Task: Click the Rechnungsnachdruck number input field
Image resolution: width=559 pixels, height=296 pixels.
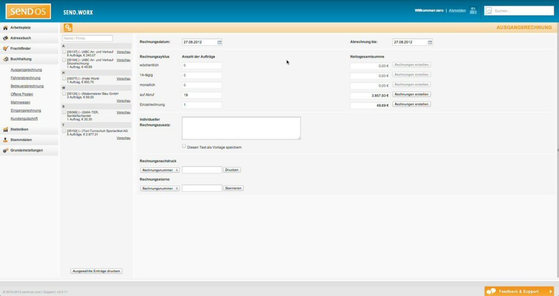Action: (x=202, y=170)
